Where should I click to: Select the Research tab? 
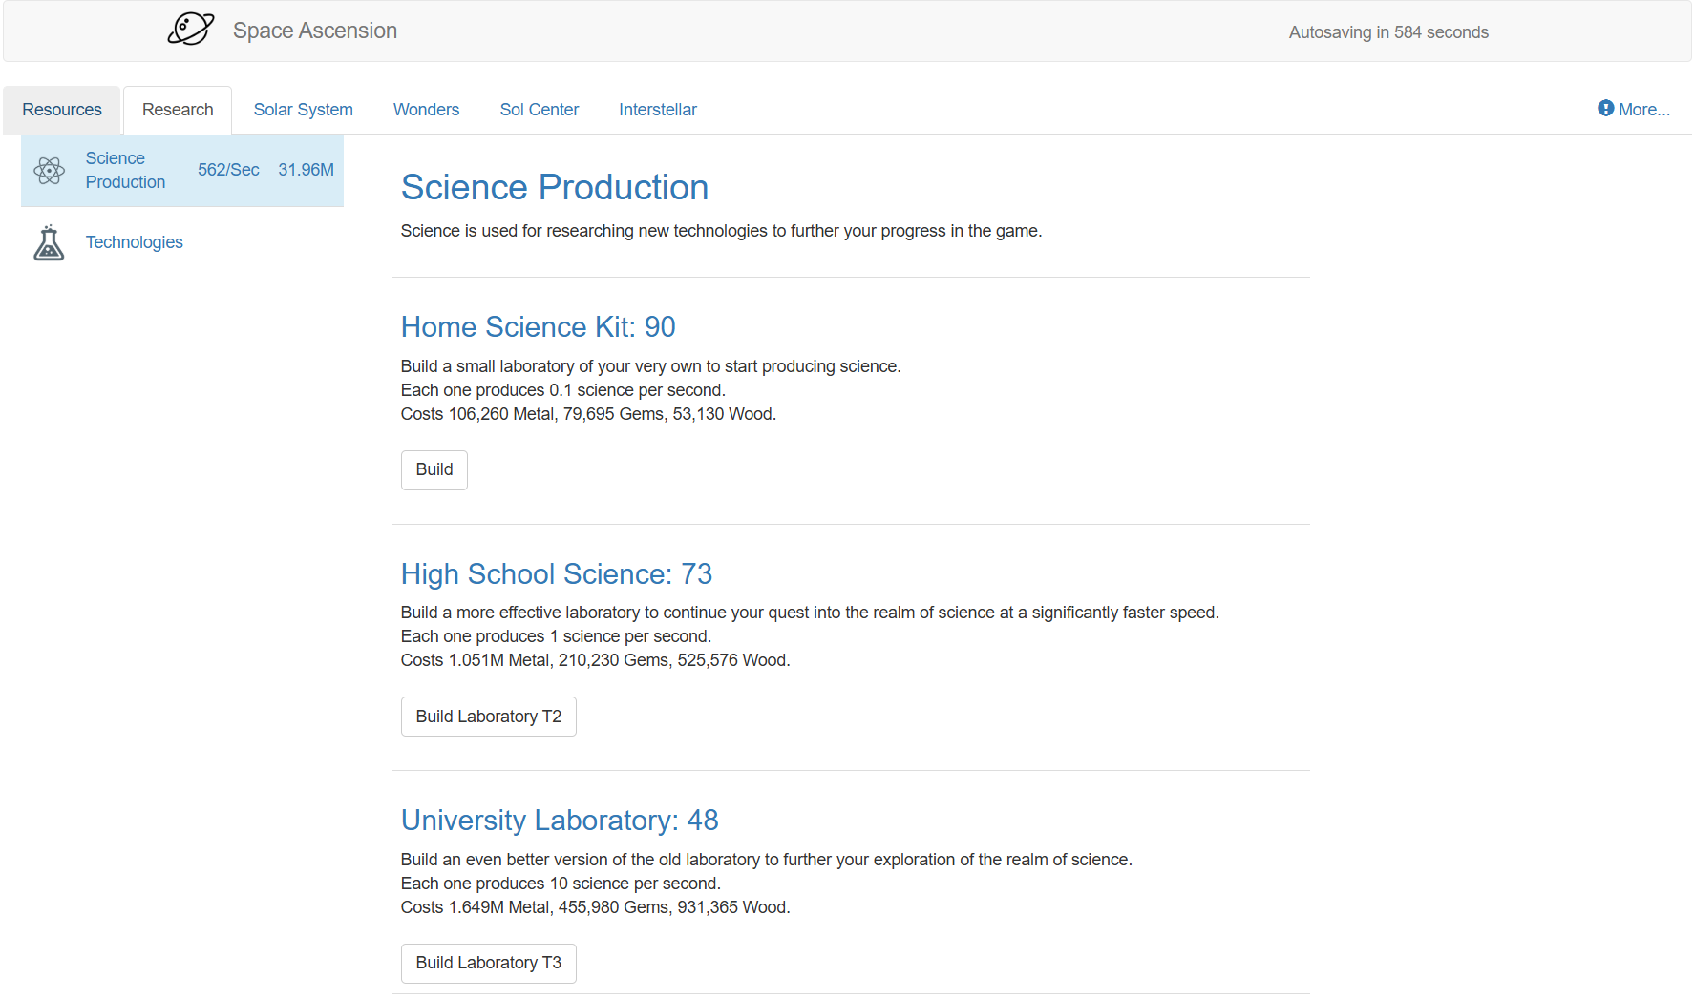pyautogui.click(x=178, y=110)
